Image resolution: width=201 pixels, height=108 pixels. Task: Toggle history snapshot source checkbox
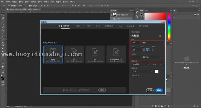click(x=111, y=15)
